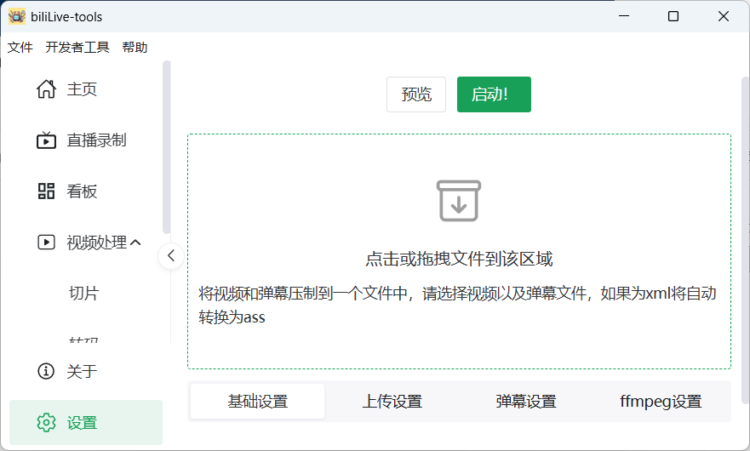Collapse the sidebar with arrow handle
Screen dimensions: 750x451
pos(171,255)
